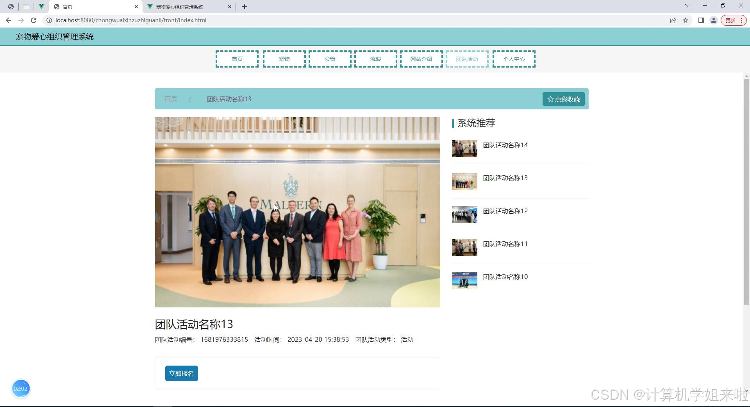Close the 宠物爱心组织管理系统 browser tab
Screen dimensions: 750x407
[229, 7]
